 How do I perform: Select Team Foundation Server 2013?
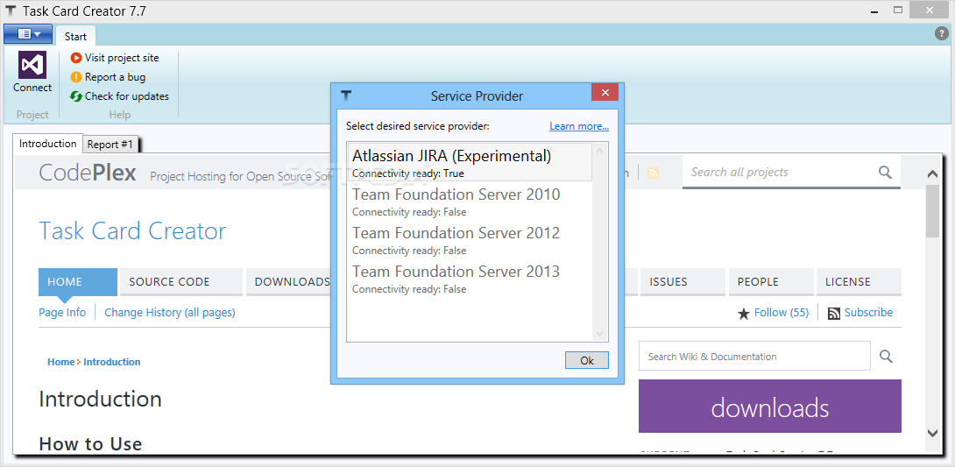click(x=470, y=278)
